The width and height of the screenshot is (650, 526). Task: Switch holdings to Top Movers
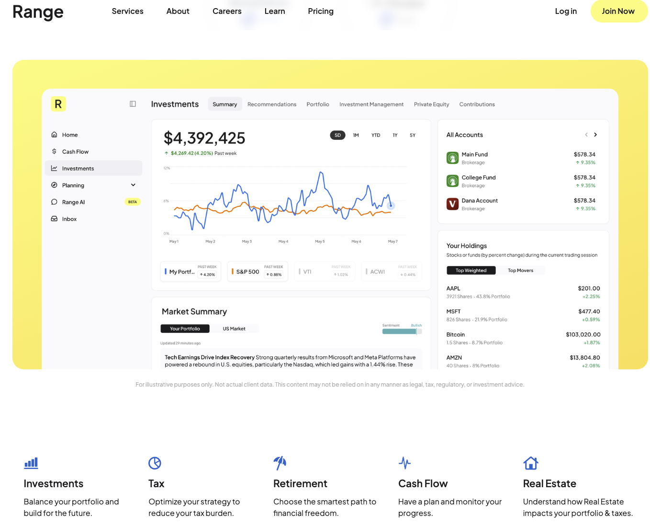point(520,271)
